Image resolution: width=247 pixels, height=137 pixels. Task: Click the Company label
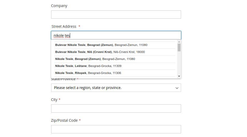tap(59, 6)
